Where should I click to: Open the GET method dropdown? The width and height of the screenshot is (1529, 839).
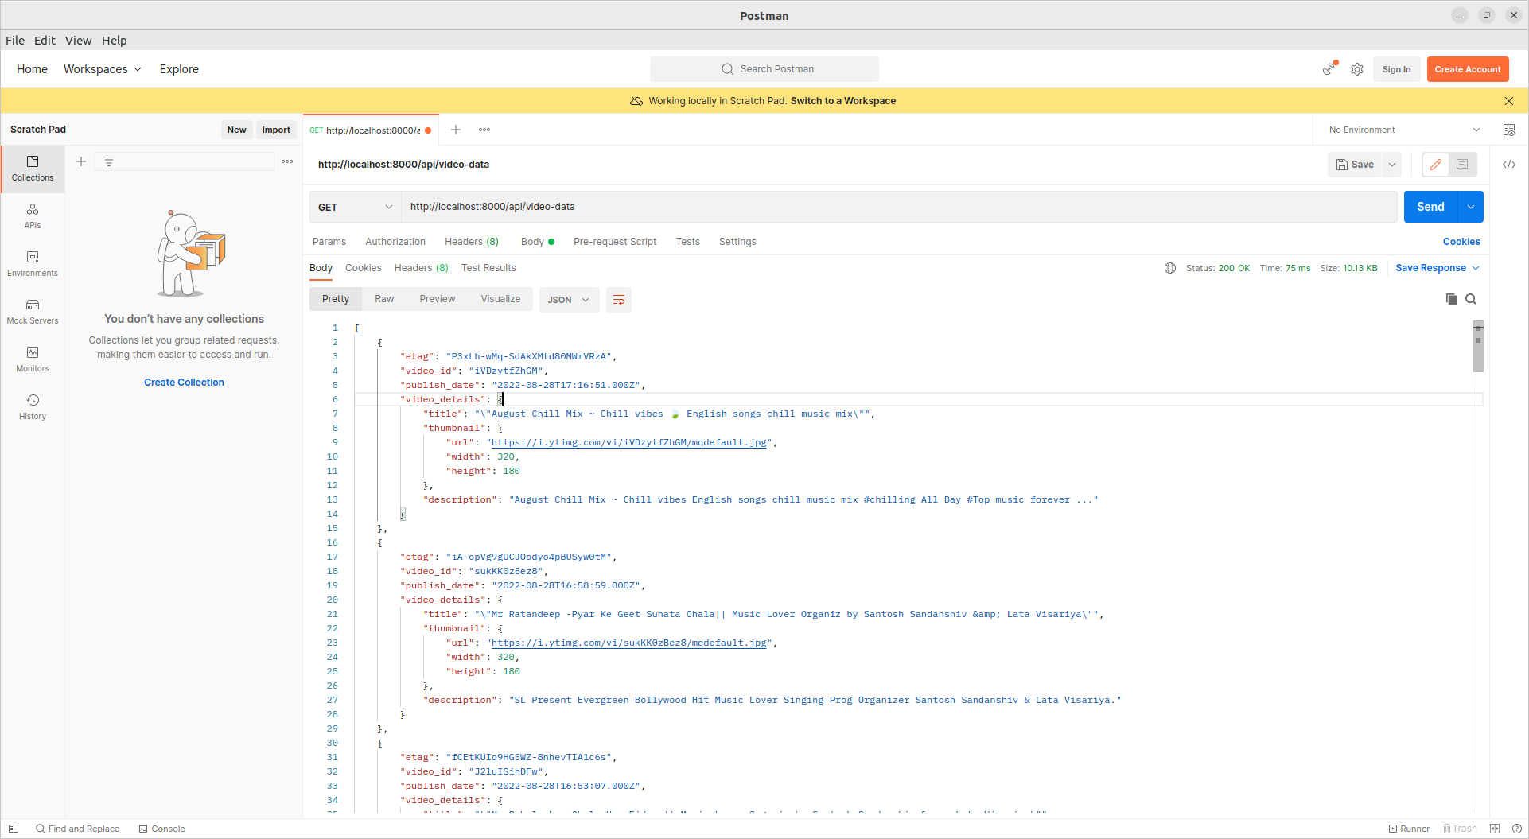(355, 207)
